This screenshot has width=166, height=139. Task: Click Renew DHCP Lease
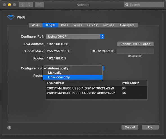(135, 44)
